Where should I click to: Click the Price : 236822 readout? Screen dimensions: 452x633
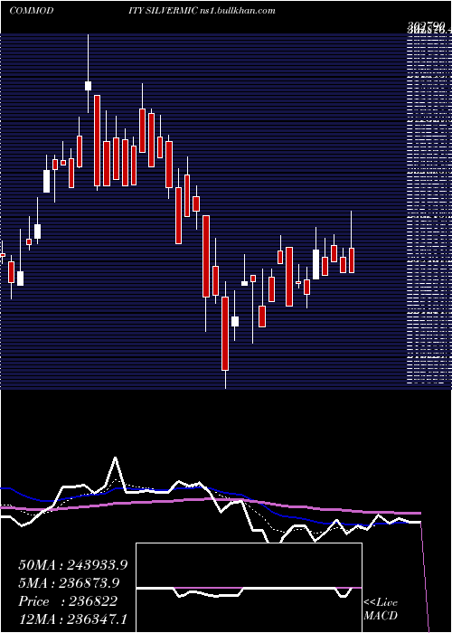pyautogui.click(x=68, y=601)
